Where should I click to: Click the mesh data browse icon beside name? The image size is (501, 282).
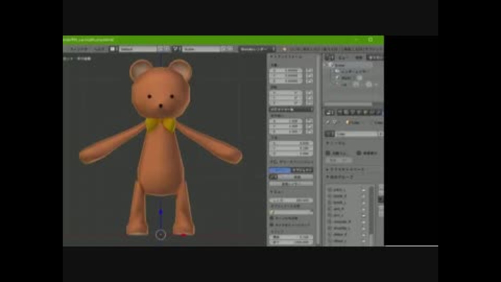330,134
